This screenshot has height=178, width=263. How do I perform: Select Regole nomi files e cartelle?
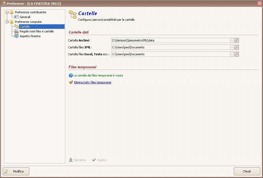pyautogui.click(x=36, y=31)
